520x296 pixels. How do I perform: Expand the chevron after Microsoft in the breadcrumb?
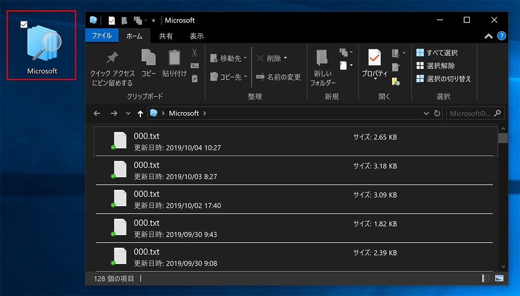point(205,113)
